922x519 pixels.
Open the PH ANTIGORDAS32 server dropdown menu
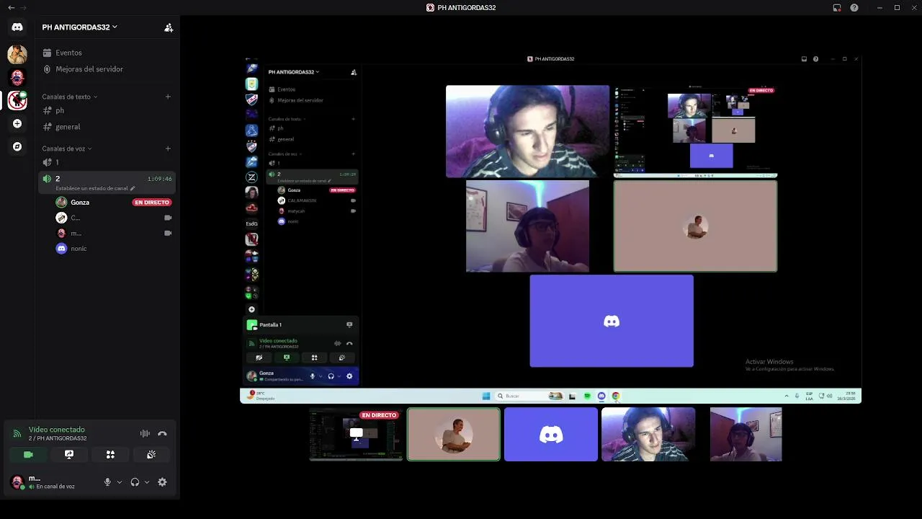tap(79, 27)
